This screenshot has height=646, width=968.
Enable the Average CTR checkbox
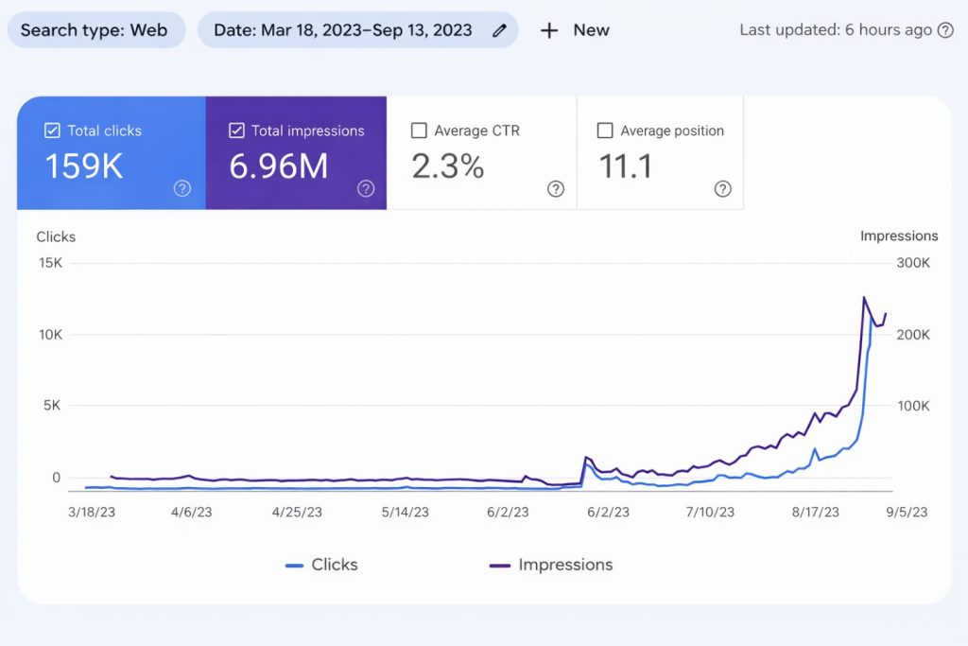click(419, 131)
